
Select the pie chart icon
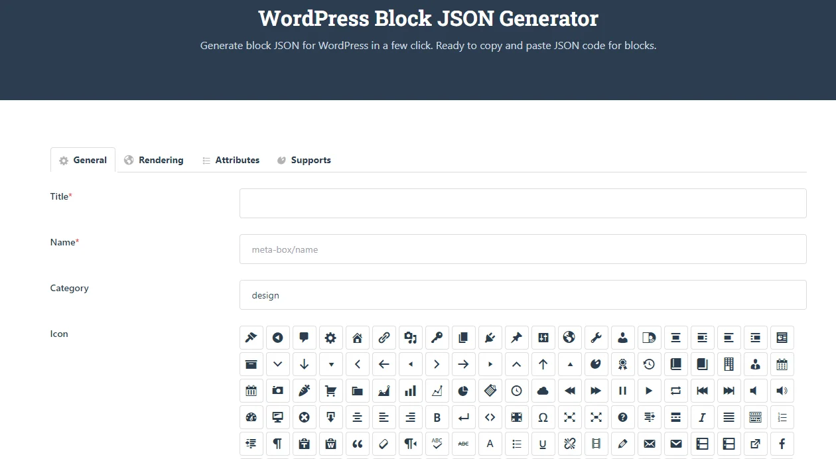[x=464, y=391]
